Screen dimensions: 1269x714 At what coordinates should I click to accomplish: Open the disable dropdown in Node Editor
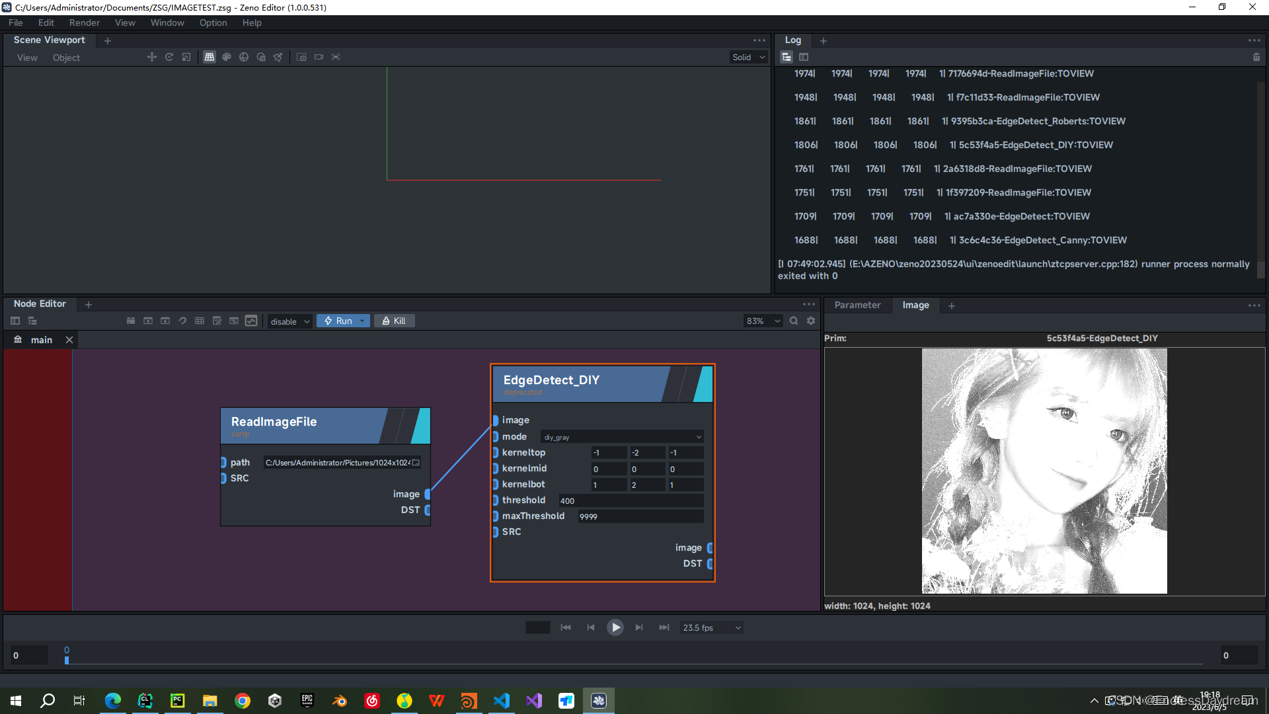[289, 321]
